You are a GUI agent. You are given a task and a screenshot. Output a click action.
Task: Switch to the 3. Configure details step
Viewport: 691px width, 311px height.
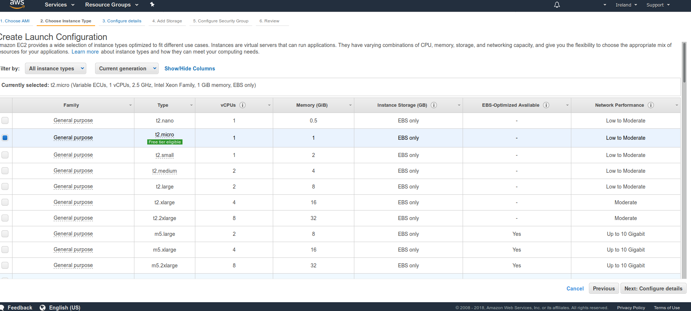tap(122, 21)
